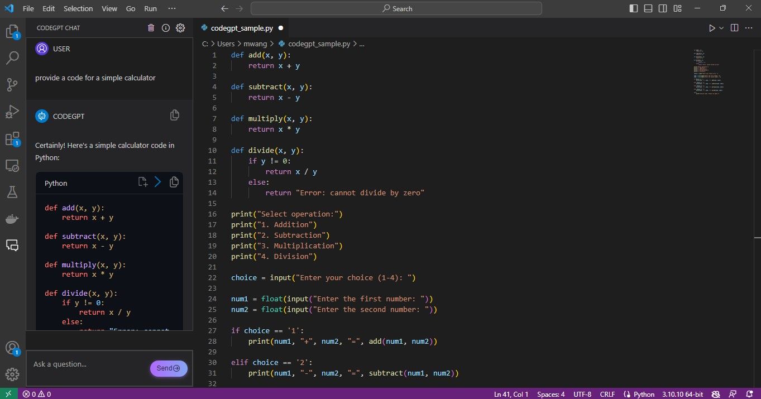Toggle the bottom panel visibility

tap(648, 8)
